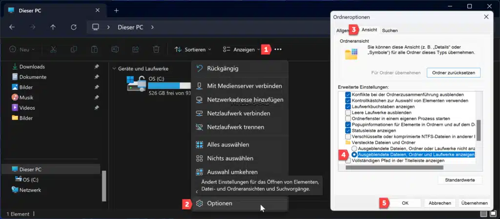Switch to the Suchen tab

click(x=390, y=31)
